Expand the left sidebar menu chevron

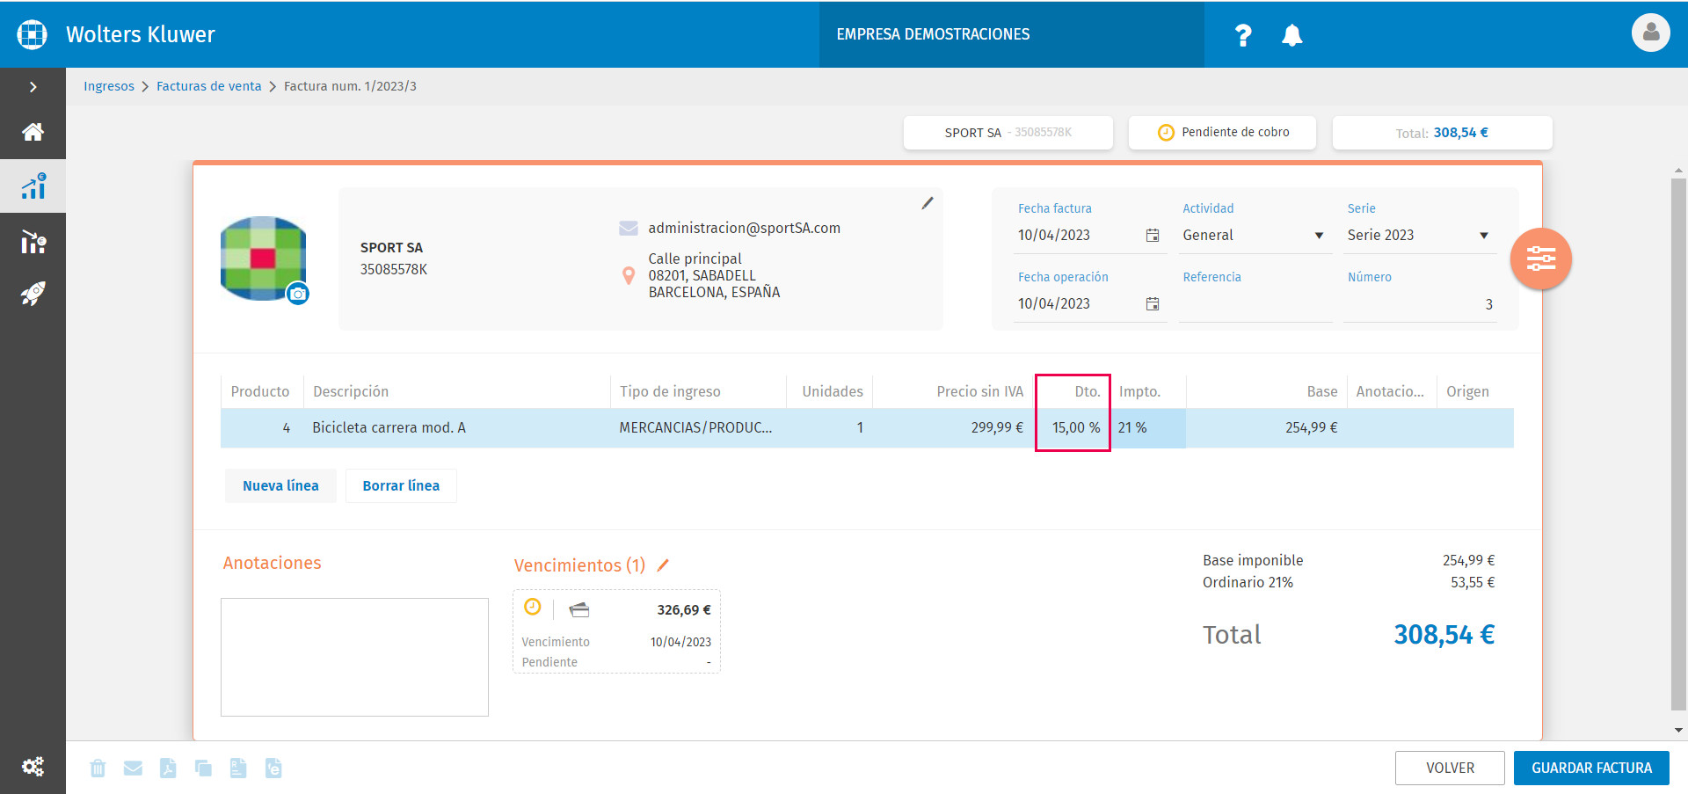(x=33, y=87)
